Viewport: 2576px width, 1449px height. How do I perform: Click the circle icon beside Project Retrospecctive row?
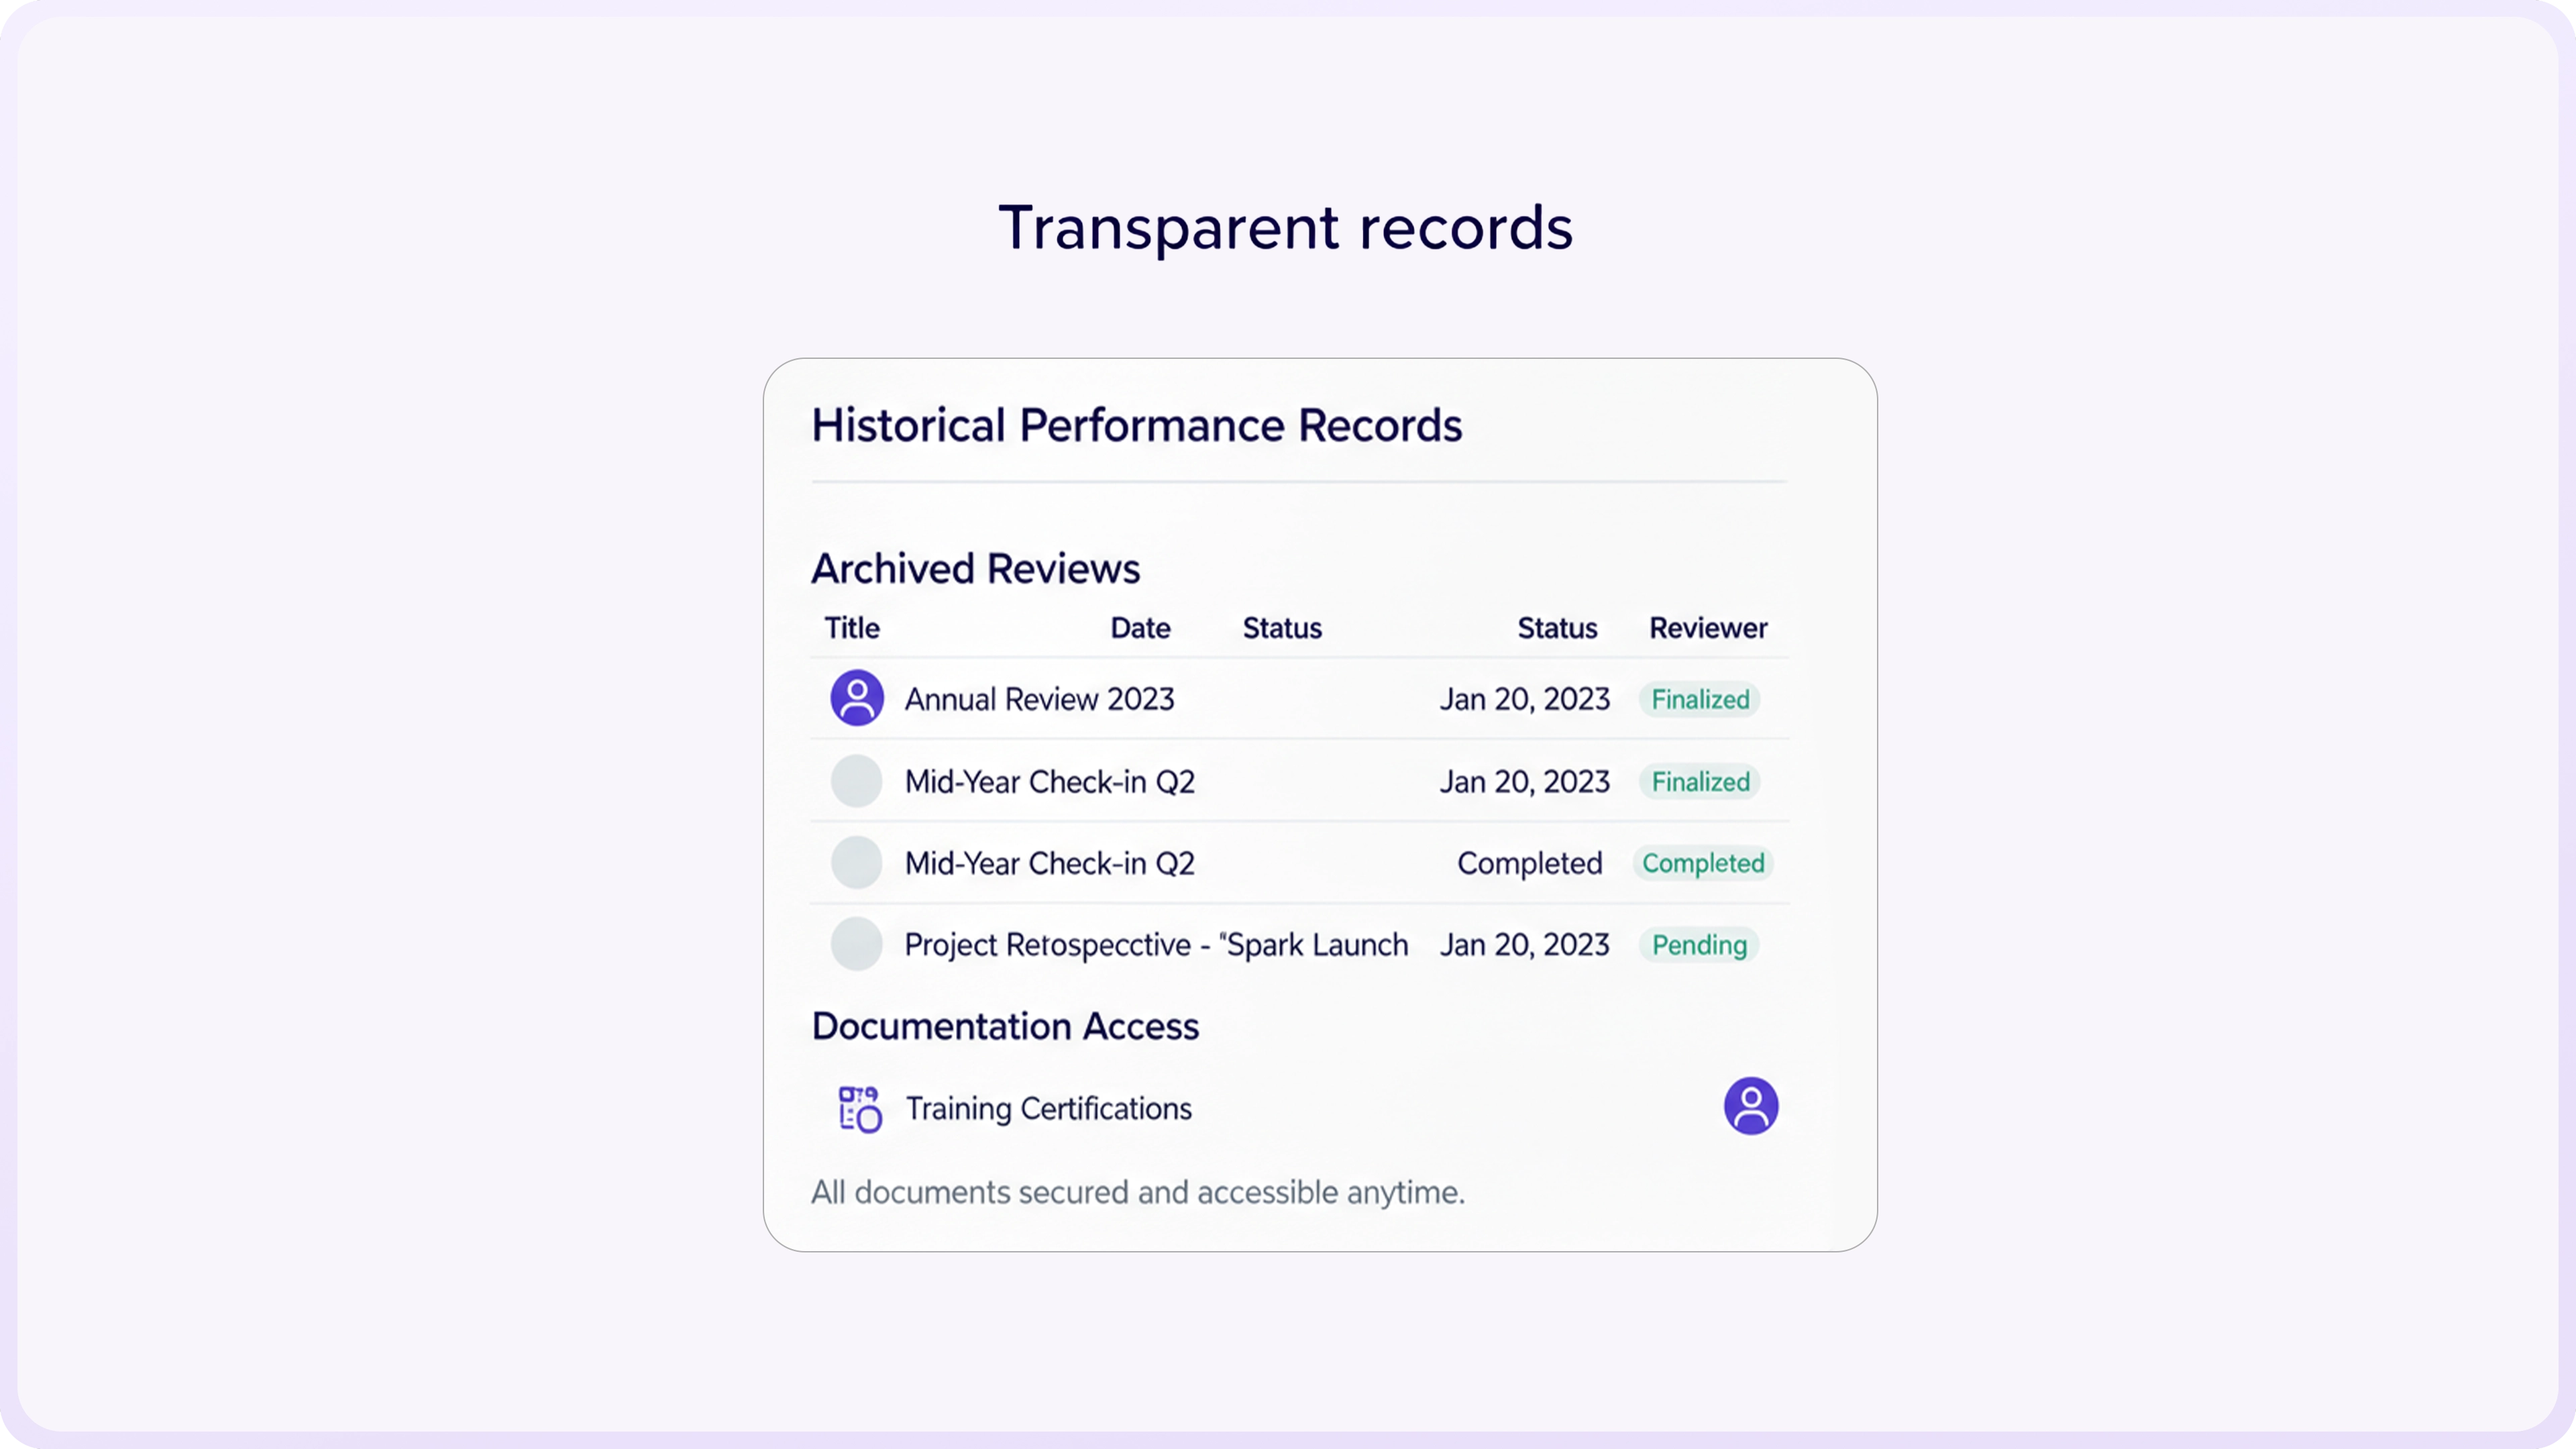(x=857, y=944)
